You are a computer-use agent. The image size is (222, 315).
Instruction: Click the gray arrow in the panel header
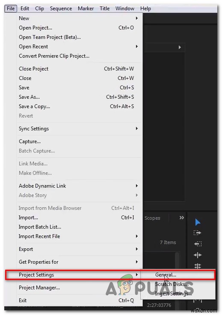180,47
